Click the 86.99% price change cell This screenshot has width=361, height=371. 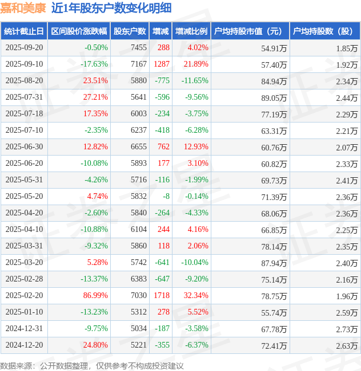[95, 295]
